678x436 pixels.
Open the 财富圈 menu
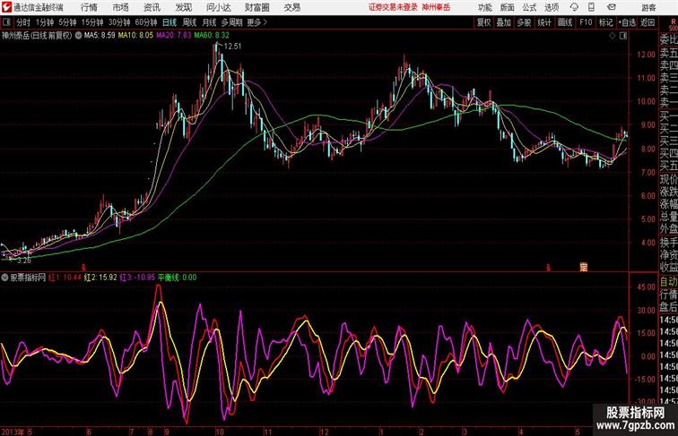256,7
